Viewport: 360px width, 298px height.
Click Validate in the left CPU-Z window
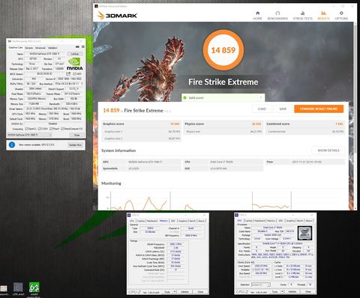184,292
